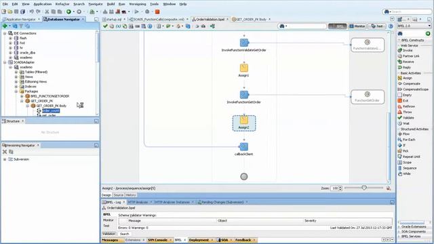The height and width of the screenshot is (244, 434).
Task: Click the BPEL mode button beside Monitor
Action: click(x=338, y=26)
